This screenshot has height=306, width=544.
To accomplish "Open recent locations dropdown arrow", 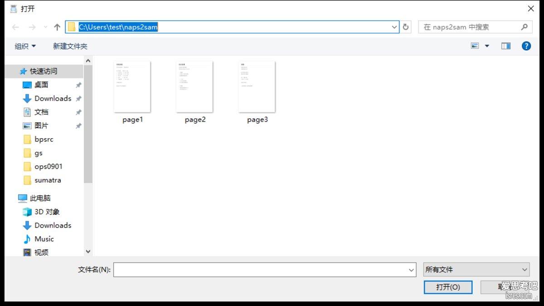I will pos(45,27).
